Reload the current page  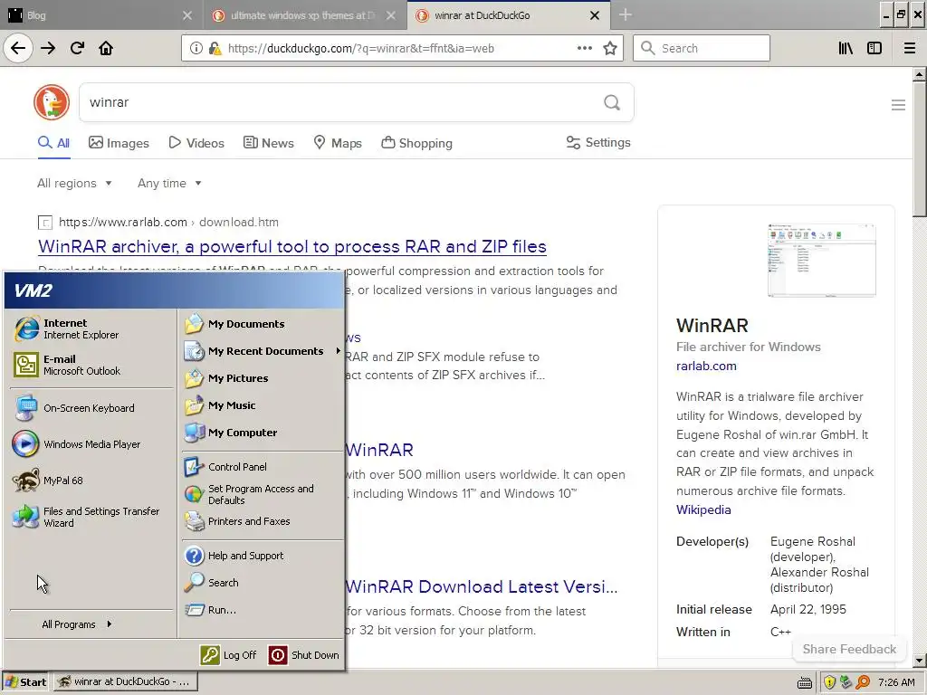[x=77, y=48]
